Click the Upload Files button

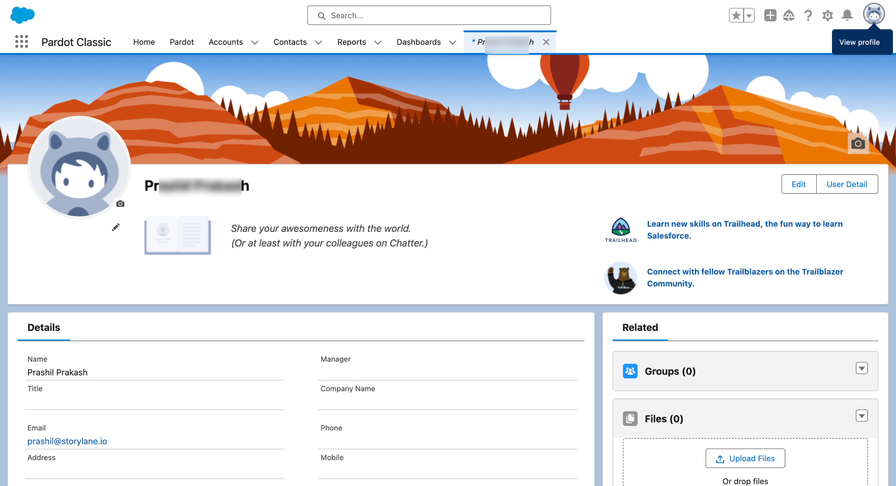tap(745, 458)
